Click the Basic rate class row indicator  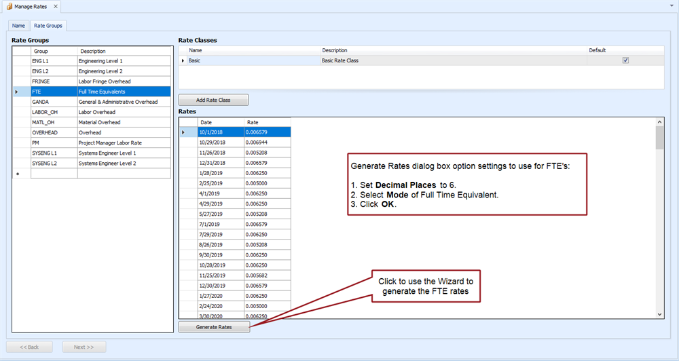(182, 60)
